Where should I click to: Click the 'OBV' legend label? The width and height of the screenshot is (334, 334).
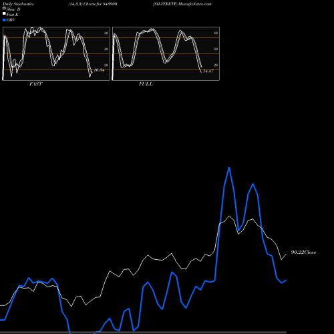click(x=11, y=20)
